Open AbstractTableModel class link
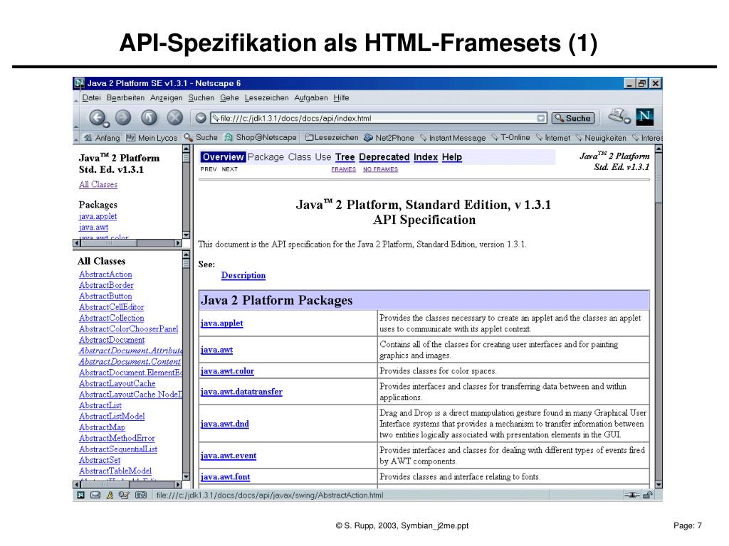729x546 pixels. click(115, 471)
